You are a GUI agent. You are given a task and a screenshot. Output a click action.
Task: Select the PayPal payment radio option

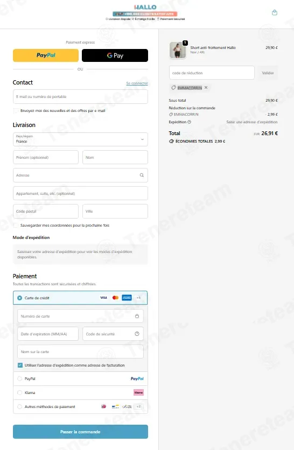click(19, 378)
